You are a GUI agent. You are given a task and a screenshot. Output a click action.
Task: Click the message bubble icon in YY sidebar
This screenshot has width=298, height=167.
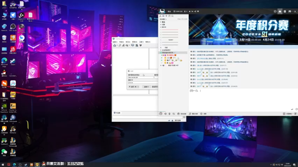(163, 16)
